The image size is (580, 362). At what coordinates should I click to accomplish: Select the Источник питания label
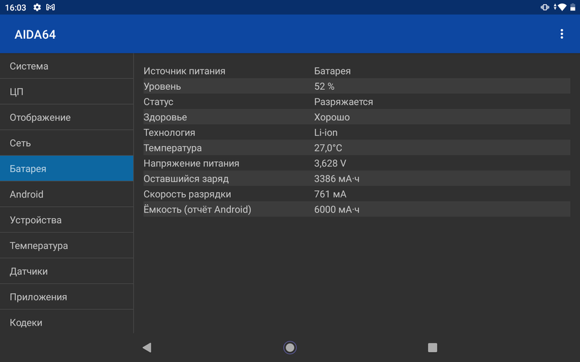(x=185, y=71)
